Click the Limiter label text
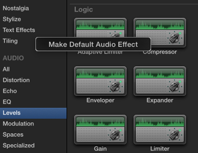The height and width of the screenshot is (153, 198). (160, 149)
